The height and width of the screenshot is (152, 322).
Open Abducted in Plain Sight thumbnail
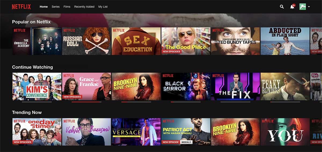(x=285, y=41)
